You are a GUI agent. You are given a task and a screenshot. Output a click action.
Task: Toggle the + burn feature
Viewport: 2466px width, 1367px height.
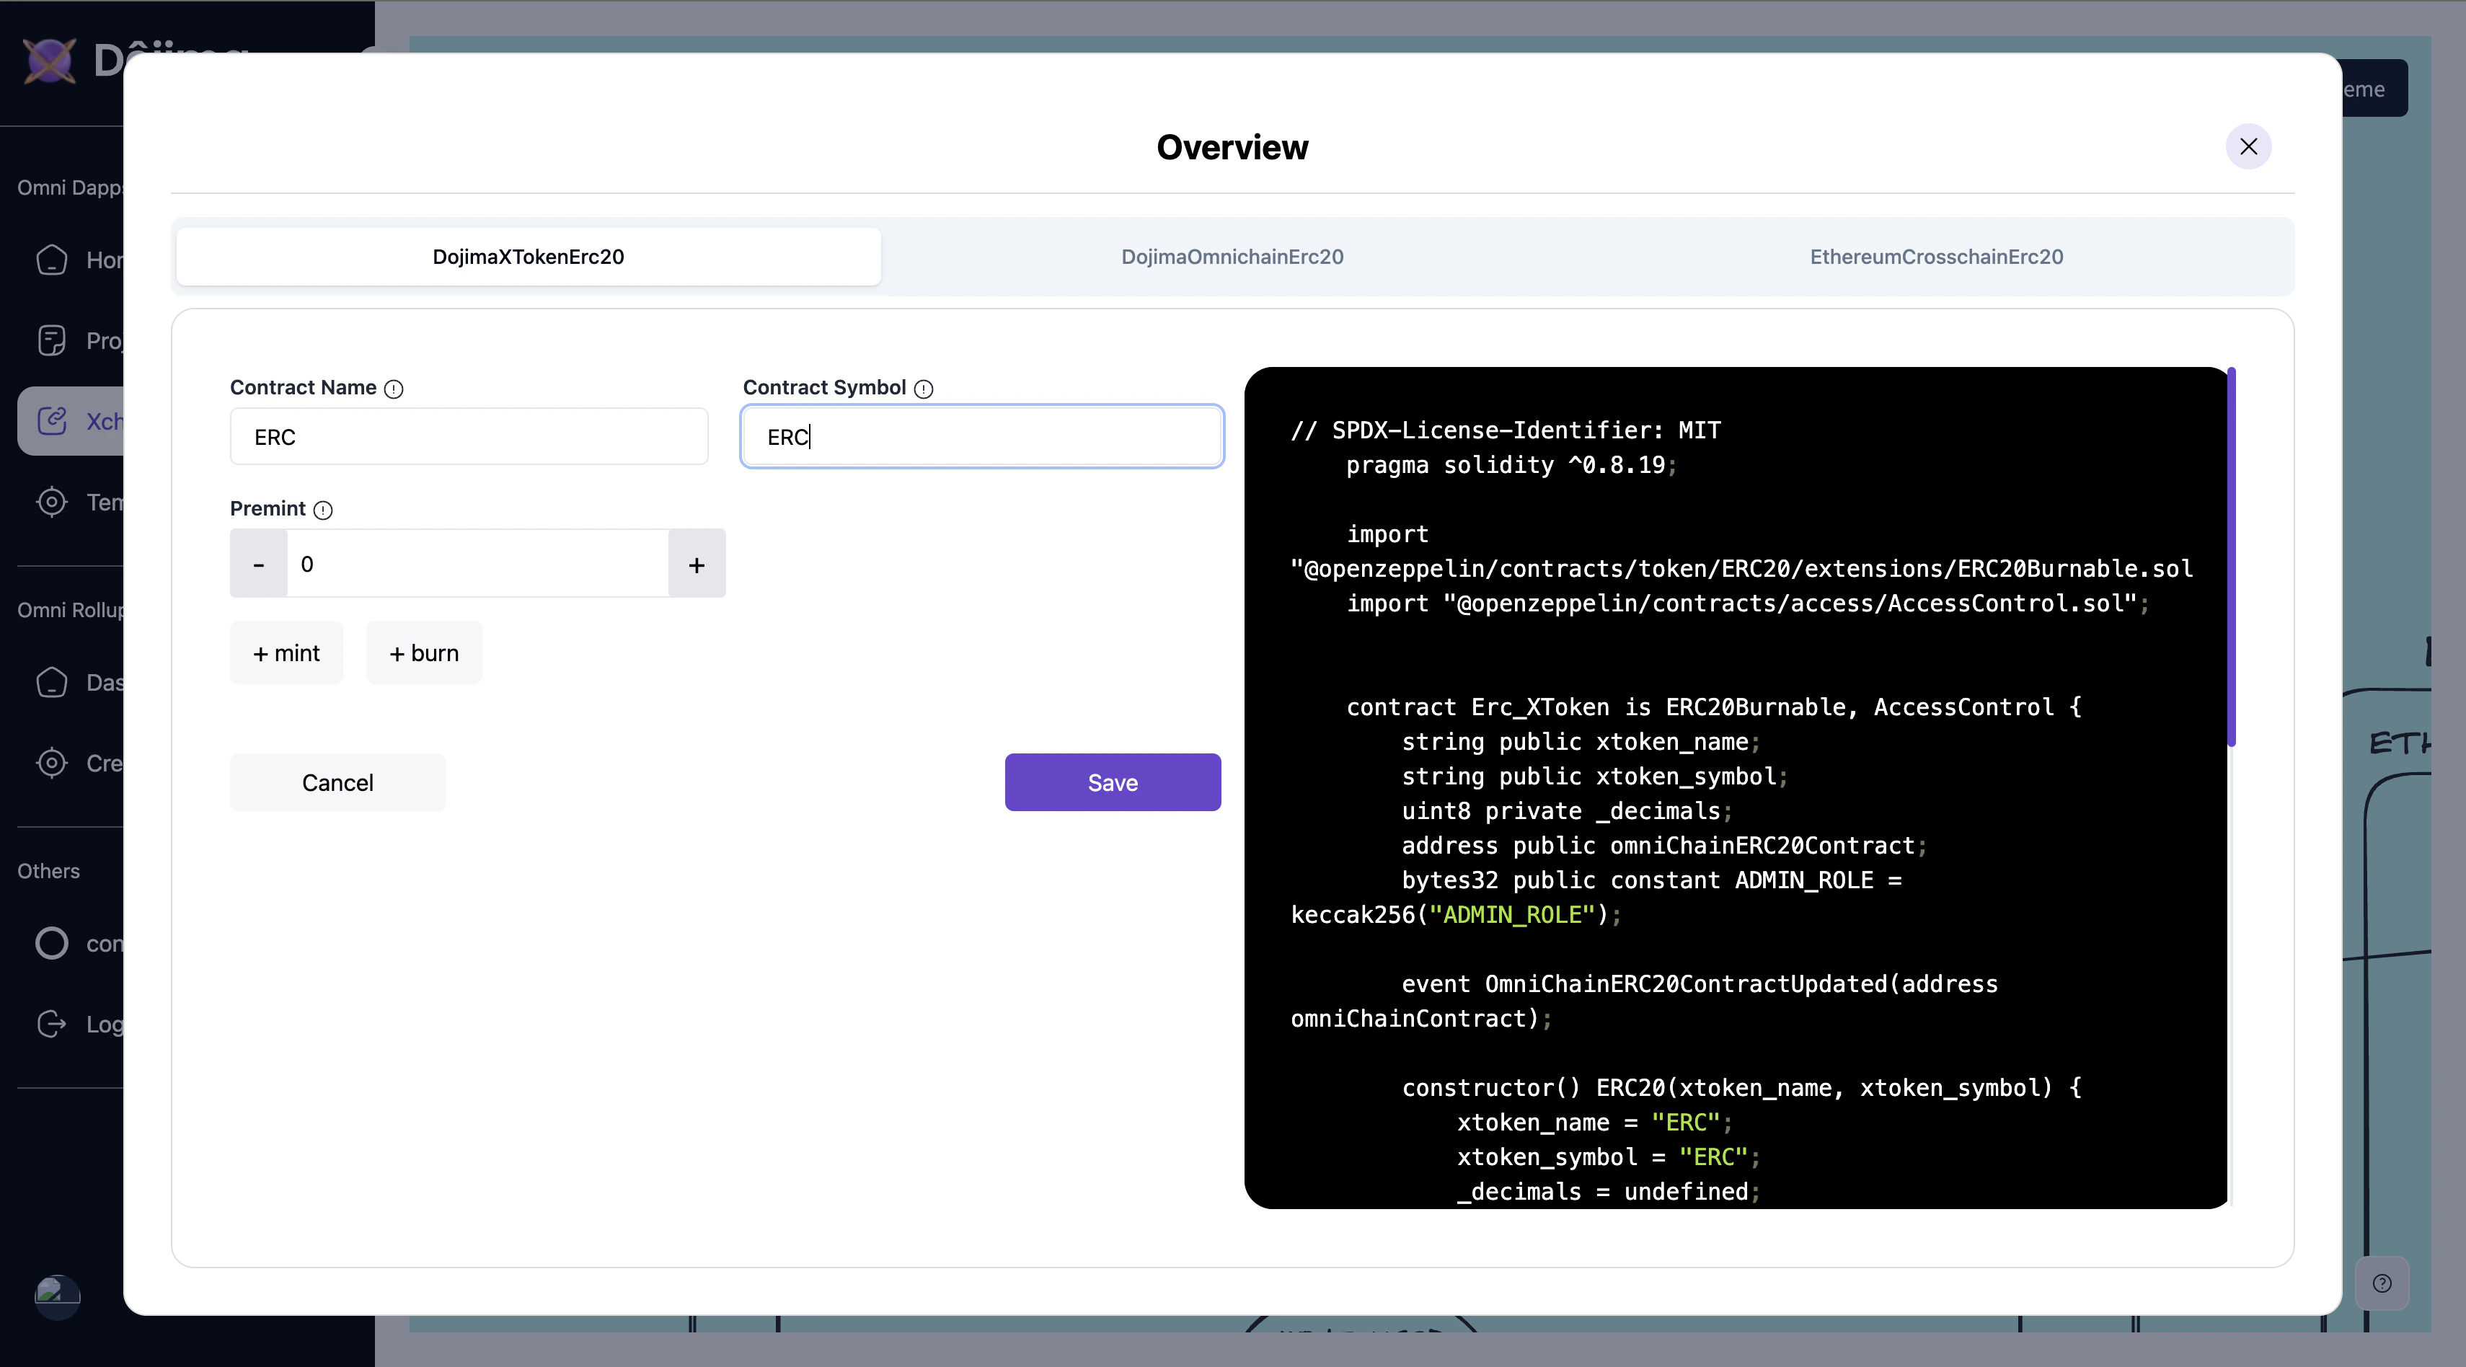423,653
